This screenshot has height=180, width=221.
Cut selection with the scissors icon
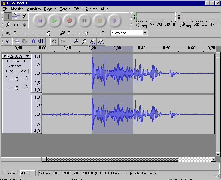(8, 41)
